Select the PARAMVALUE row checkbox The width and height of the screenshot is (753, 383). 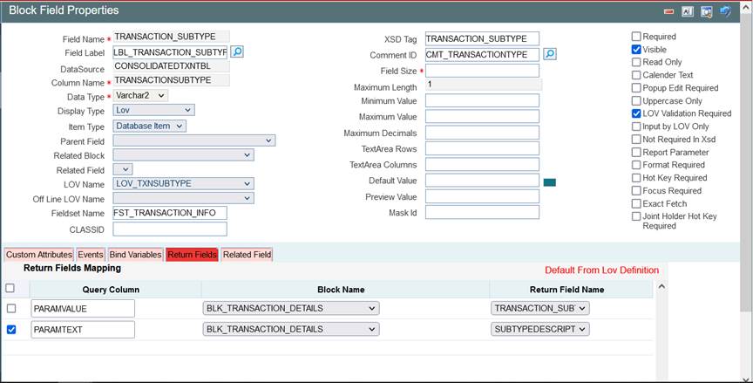[11, 308]
